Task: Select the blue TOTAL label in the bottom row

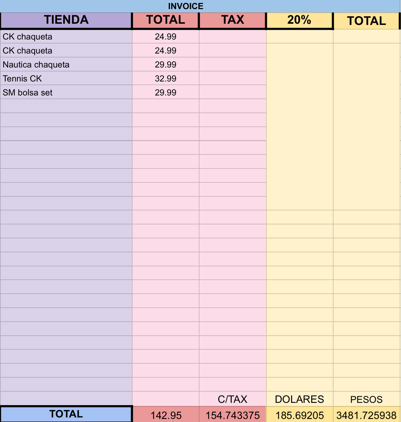Action: 66,414
